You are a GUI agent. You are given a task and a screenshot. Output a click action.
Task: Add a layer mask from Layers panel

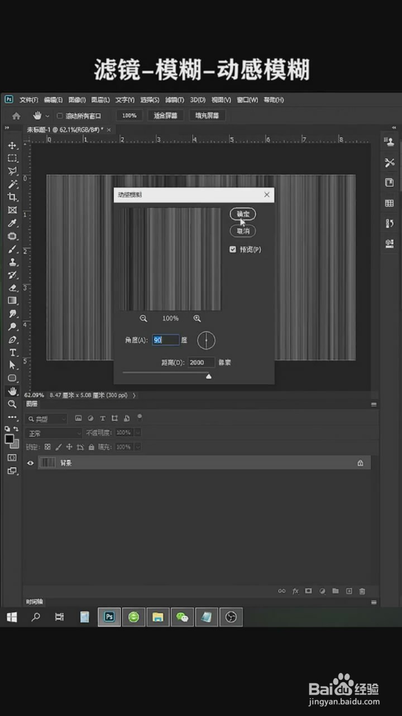(x=308, y=591)
